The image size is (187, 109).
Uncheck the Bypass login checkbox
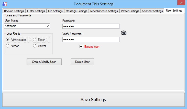[81, 47]
